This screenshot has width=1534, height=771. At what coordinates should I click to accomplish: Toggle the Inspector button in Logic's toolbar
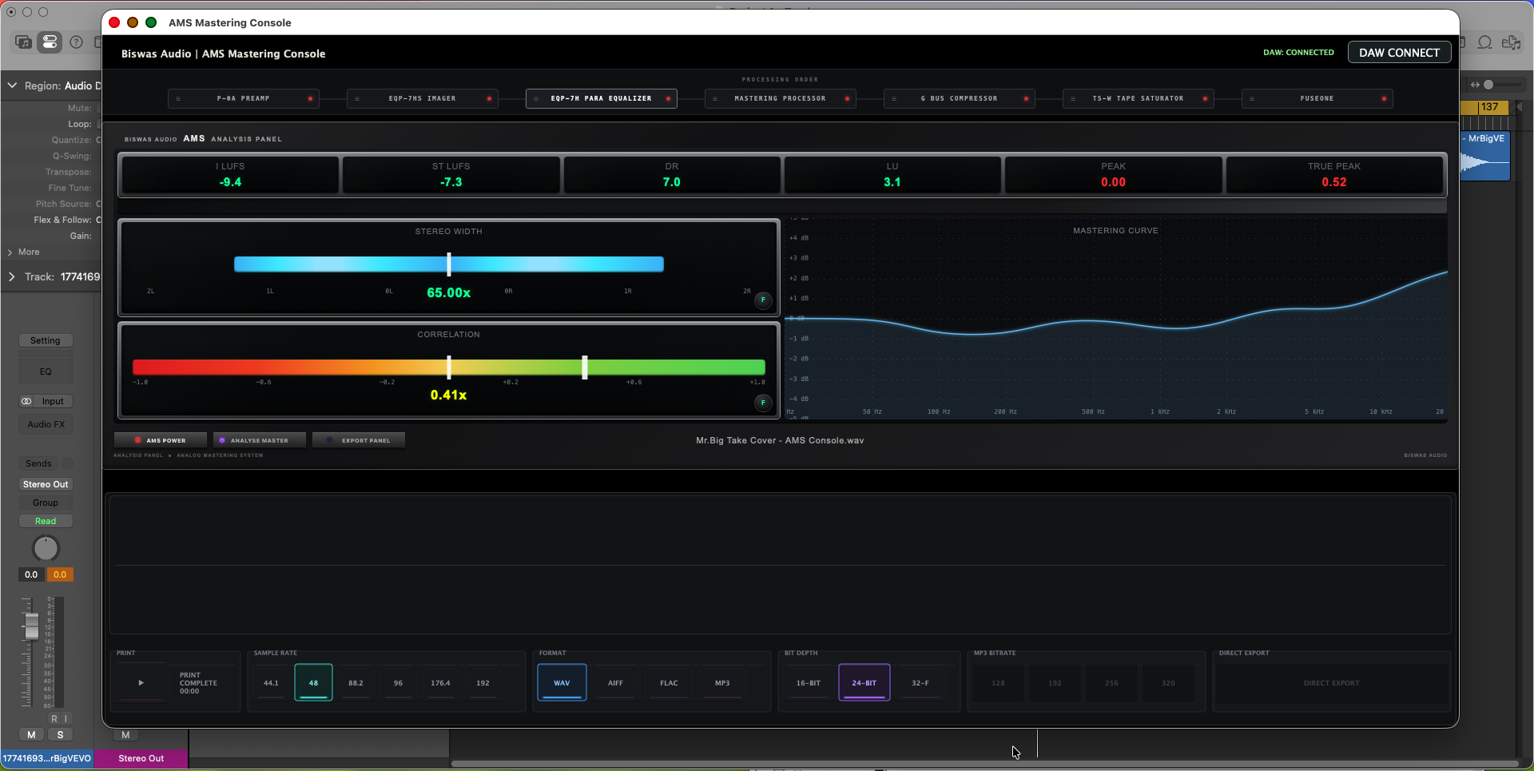point(50,42)
